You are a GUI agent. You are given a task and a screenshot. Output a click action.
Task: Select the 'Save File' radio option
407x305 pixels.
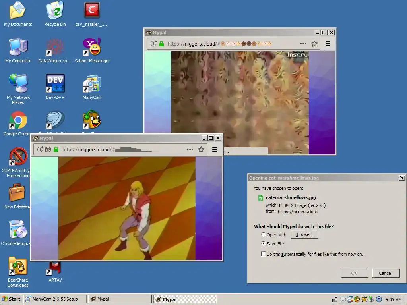pyautogui.click(x=263, y=243)
